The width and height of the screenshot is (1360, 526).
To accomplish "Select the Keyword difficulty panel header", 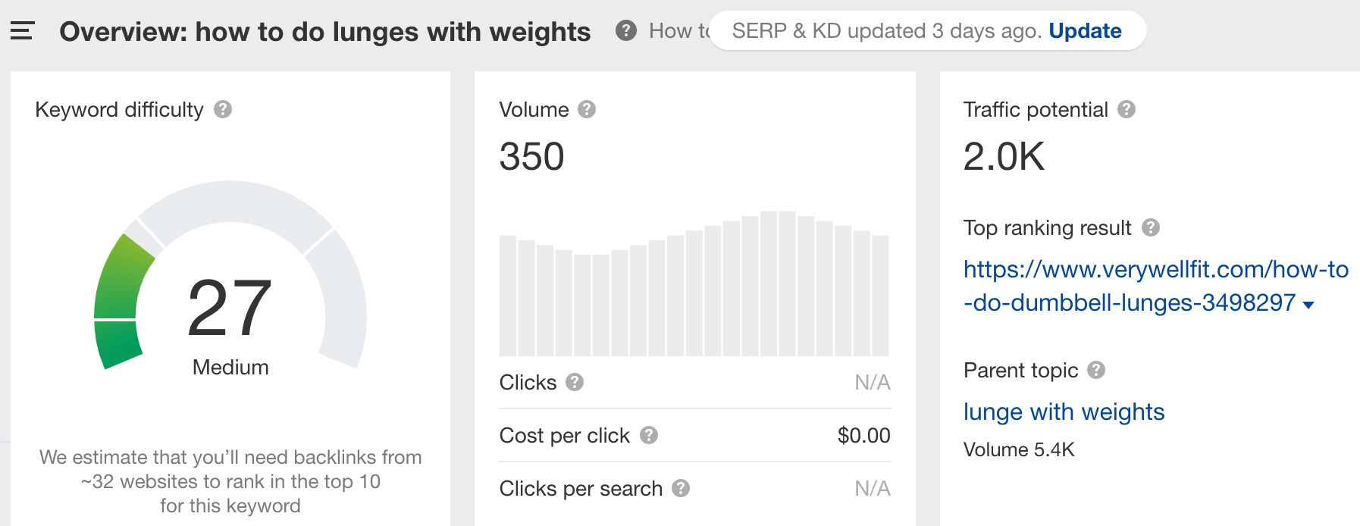I will tap(118, 110).
